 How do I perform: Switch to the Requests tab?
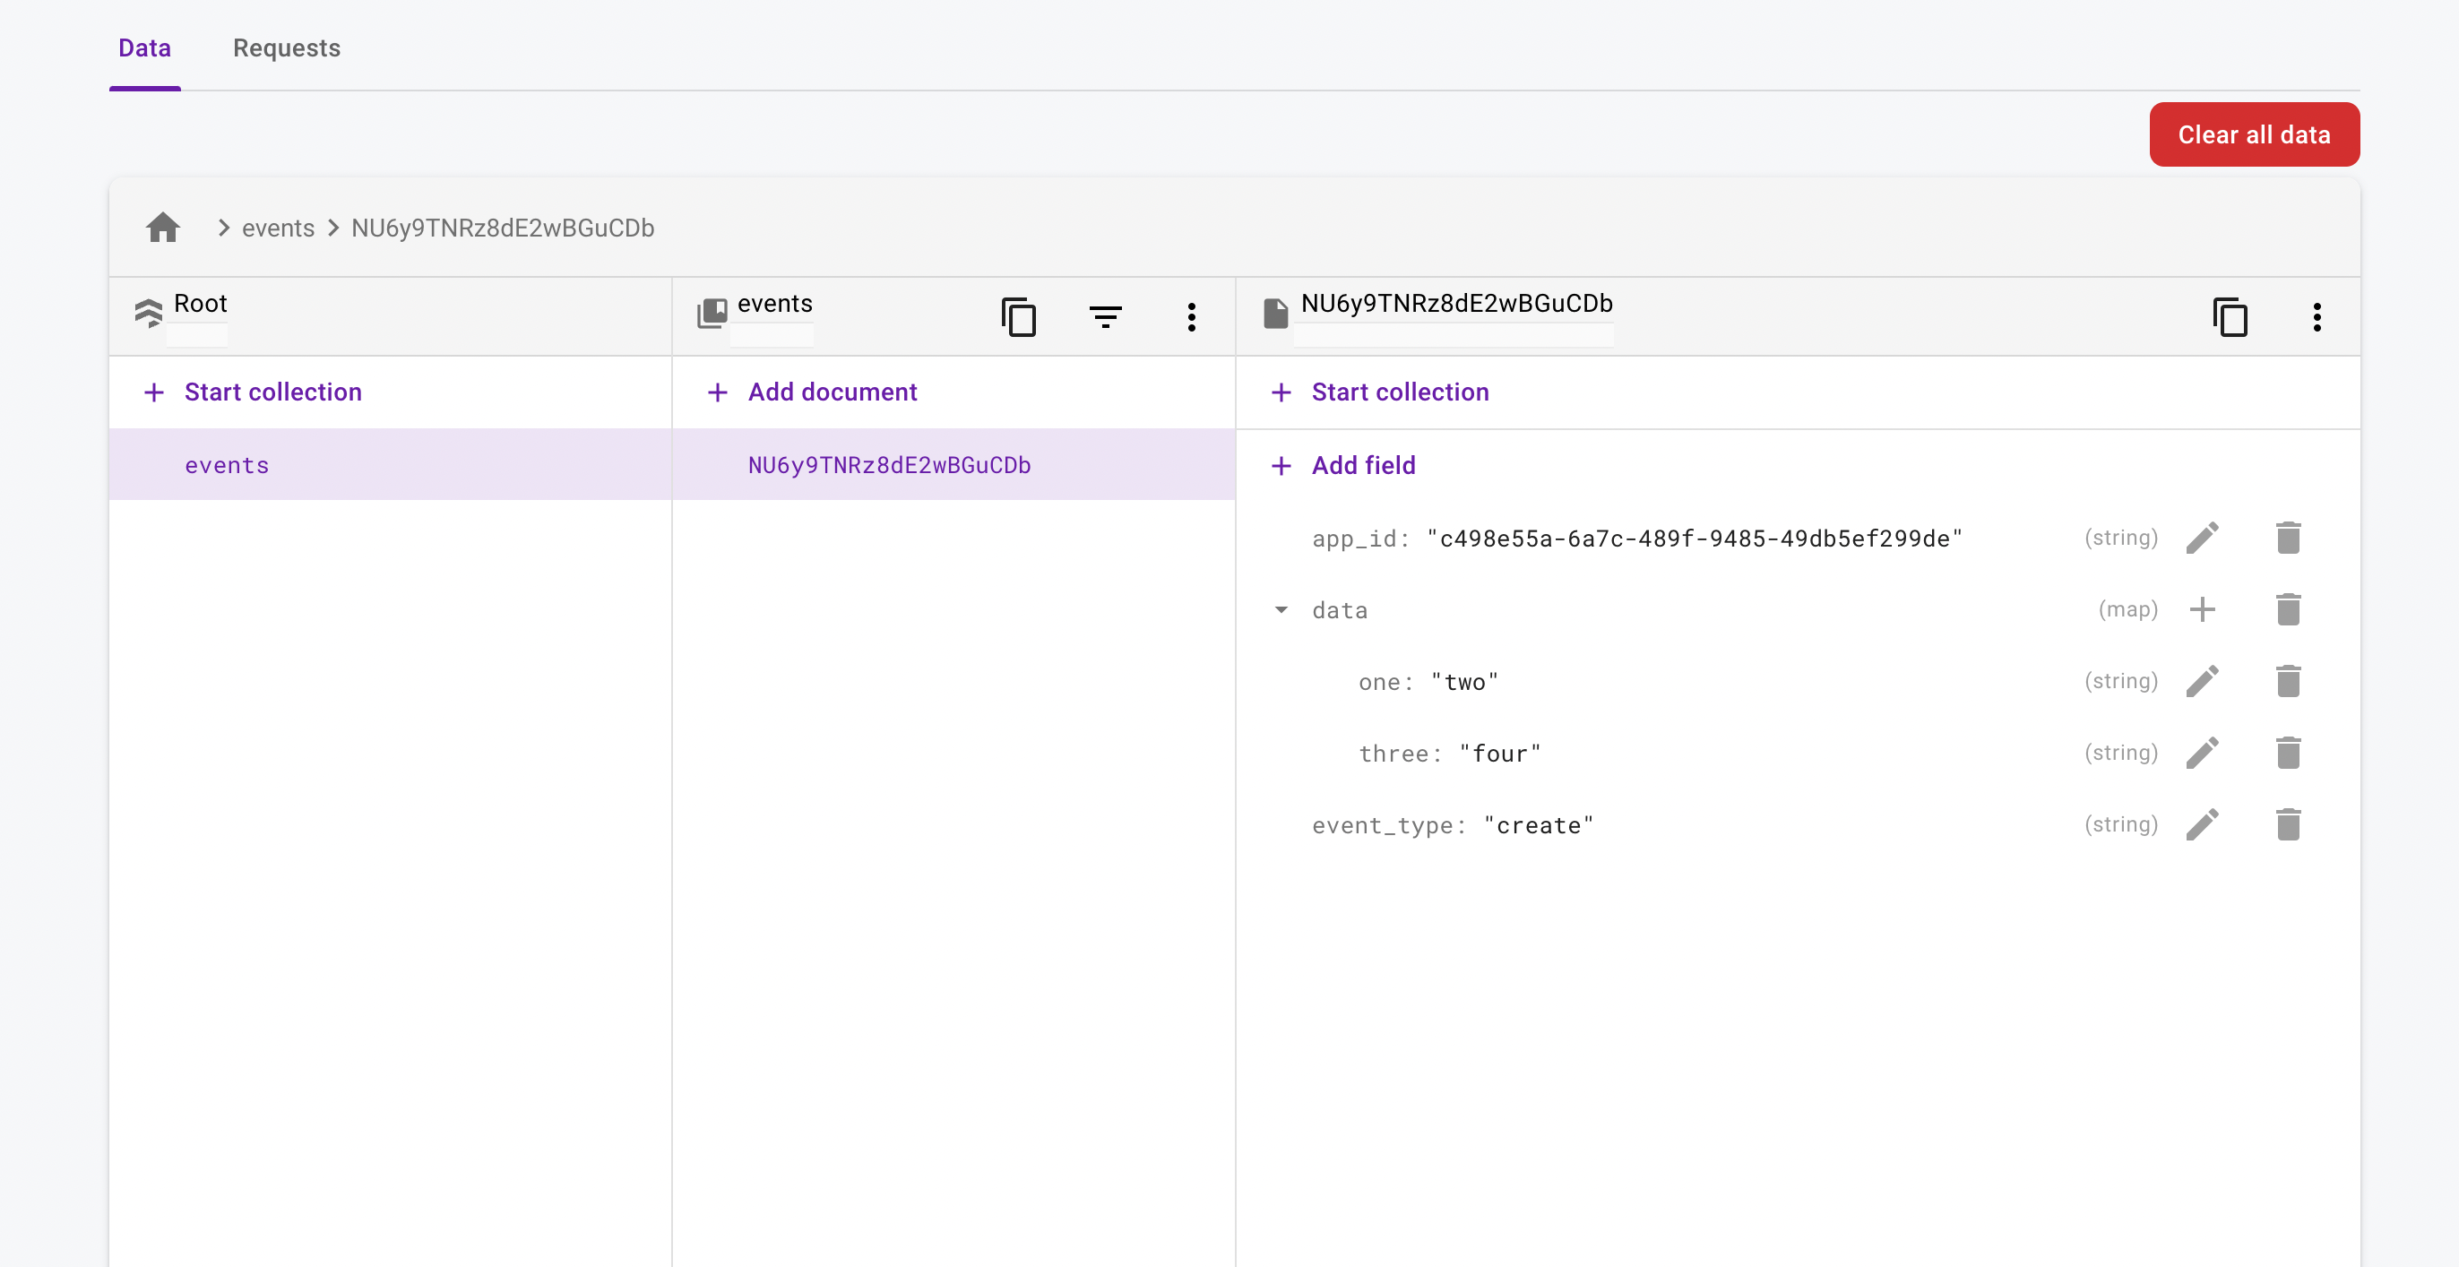(285, 47)
